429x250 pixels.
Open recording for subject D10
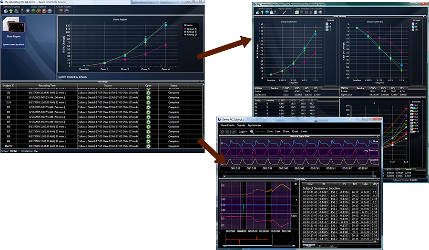(x=148, y=103)
